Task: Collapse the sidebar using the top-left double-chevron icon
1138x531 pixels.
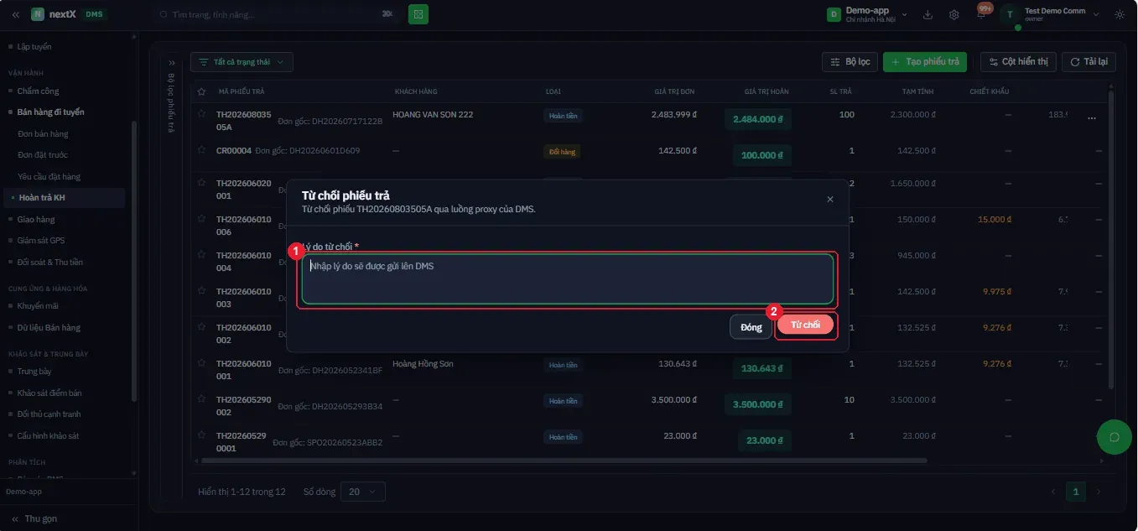Action: pos(15,14)
